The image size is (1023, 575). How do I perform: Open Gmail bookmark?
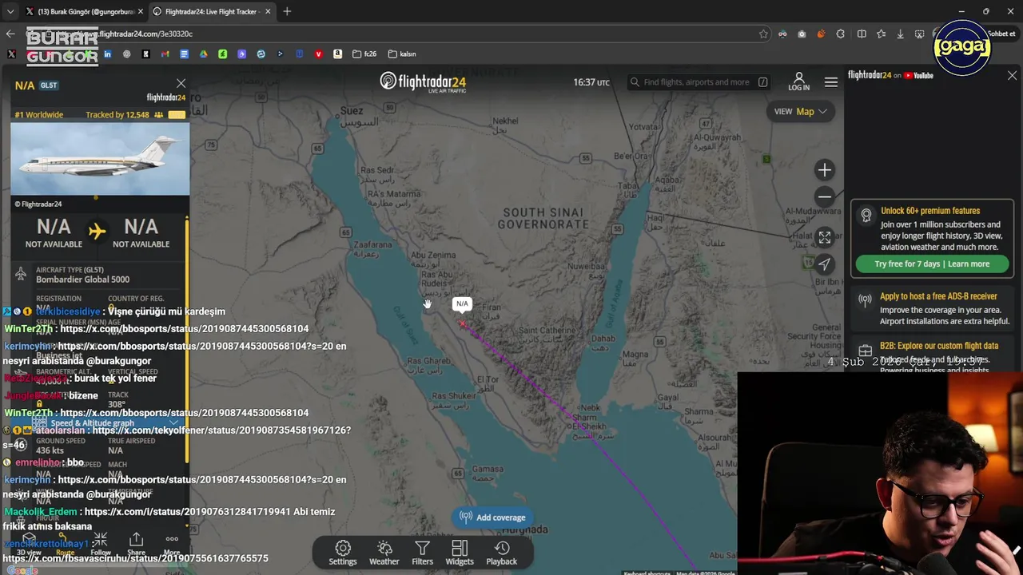coord(165,54)
